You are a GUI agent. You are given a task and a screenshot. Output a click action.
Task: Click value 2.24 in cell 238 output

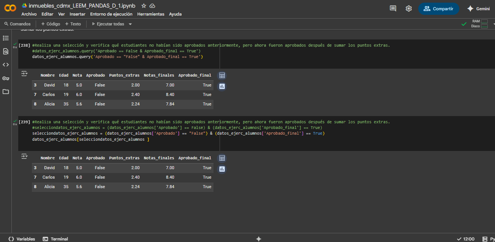pos(135,104)
